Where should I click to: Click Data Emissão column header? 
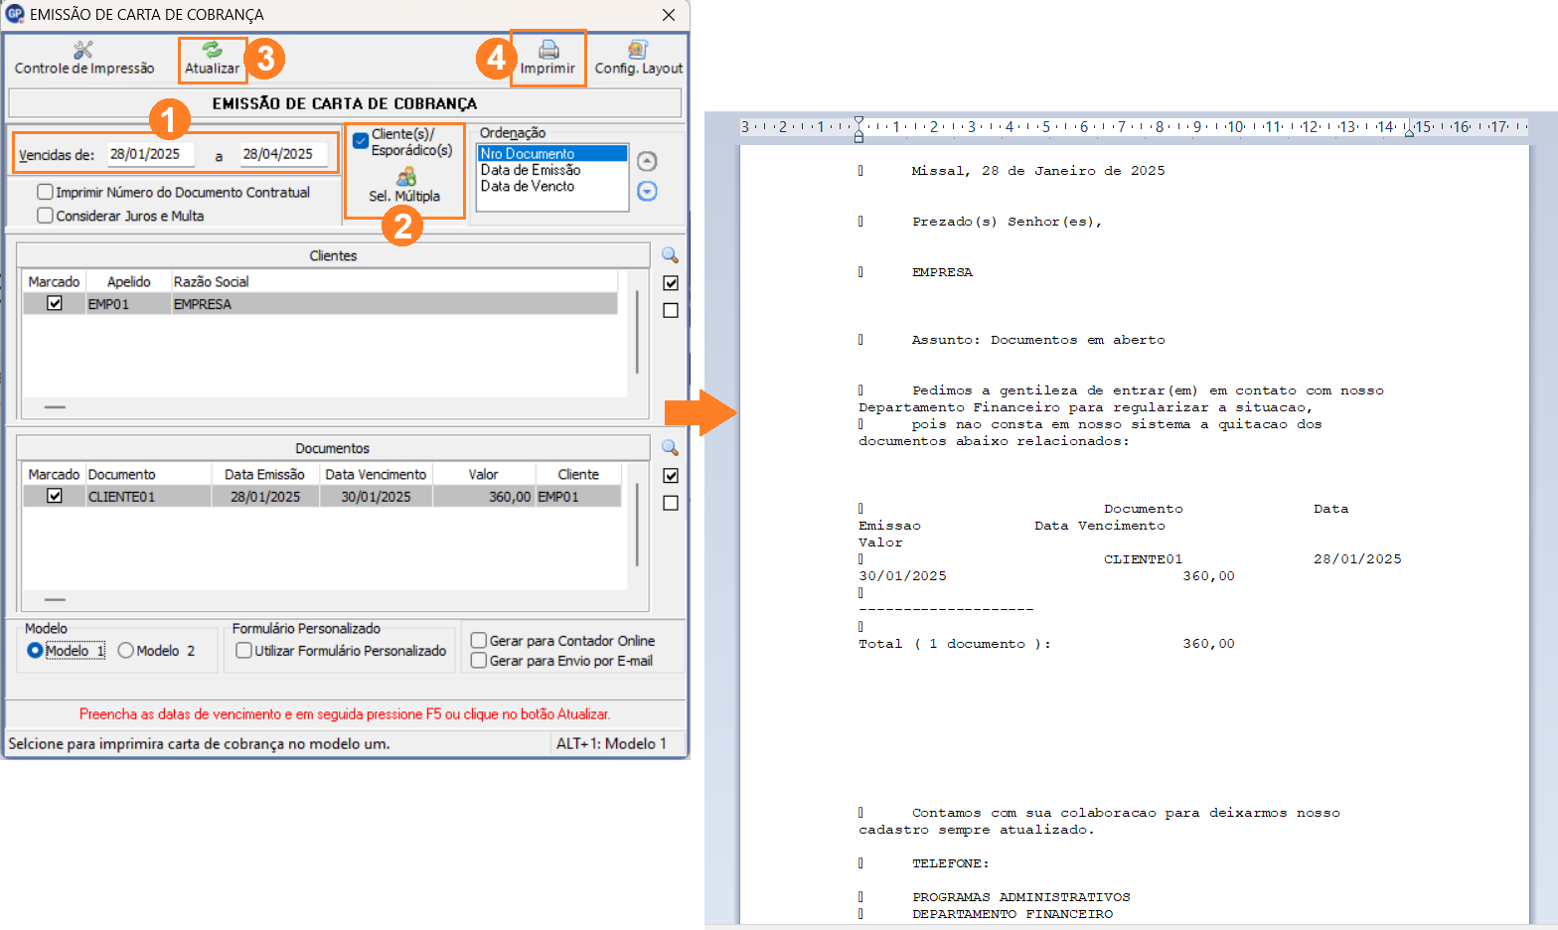coord(265,475)
